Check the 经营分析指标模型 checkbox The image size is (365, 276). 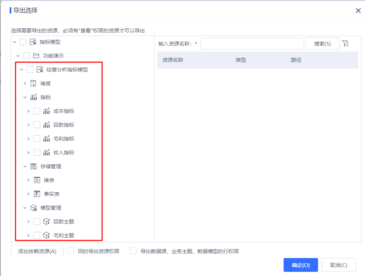[30, 69]
